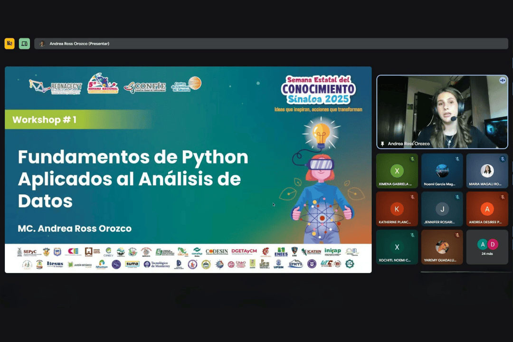This screenshot has height=342, width=513.
Task: Click the Andrea Ross Orozco name label on video
Action: (x=408, y=143)
